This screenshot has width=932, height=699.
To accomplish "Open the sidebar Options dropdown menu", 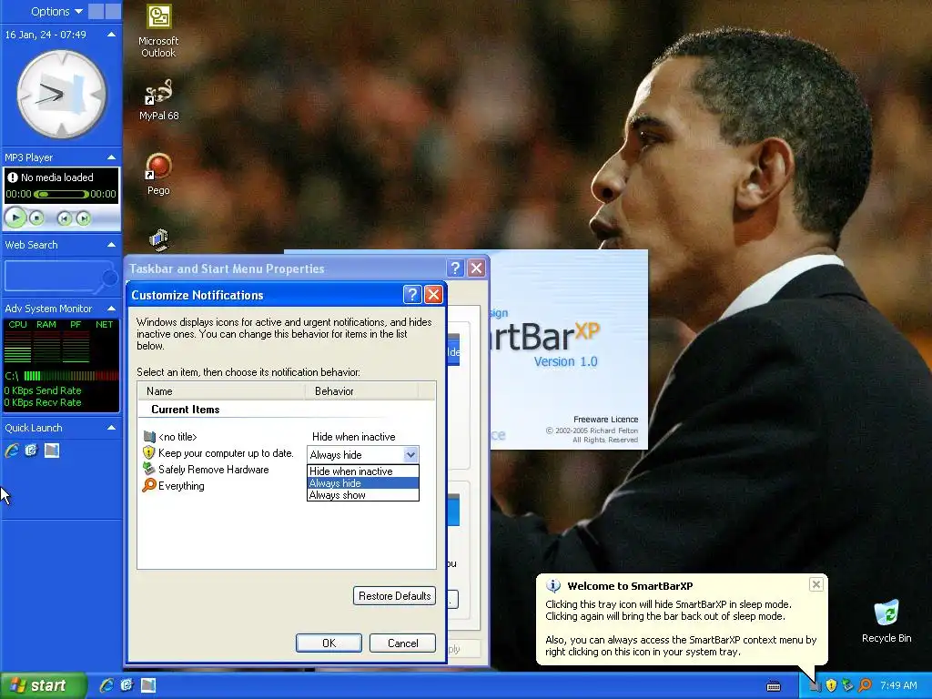I will tap(56, 11).
